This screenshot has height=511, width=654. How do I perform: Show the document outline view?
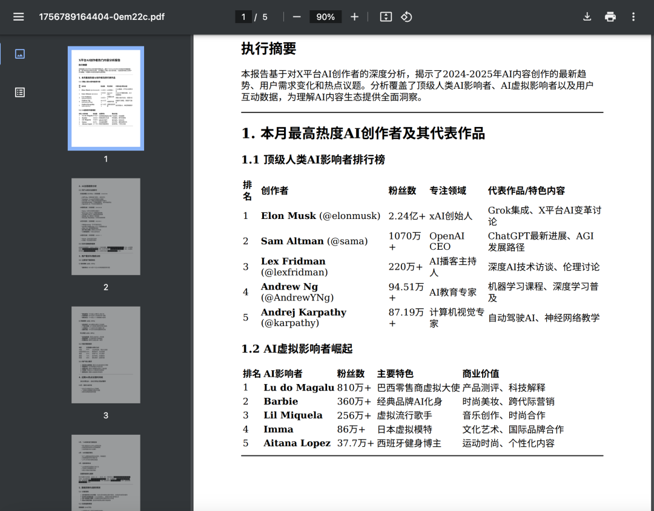click(x=19, y=93)
